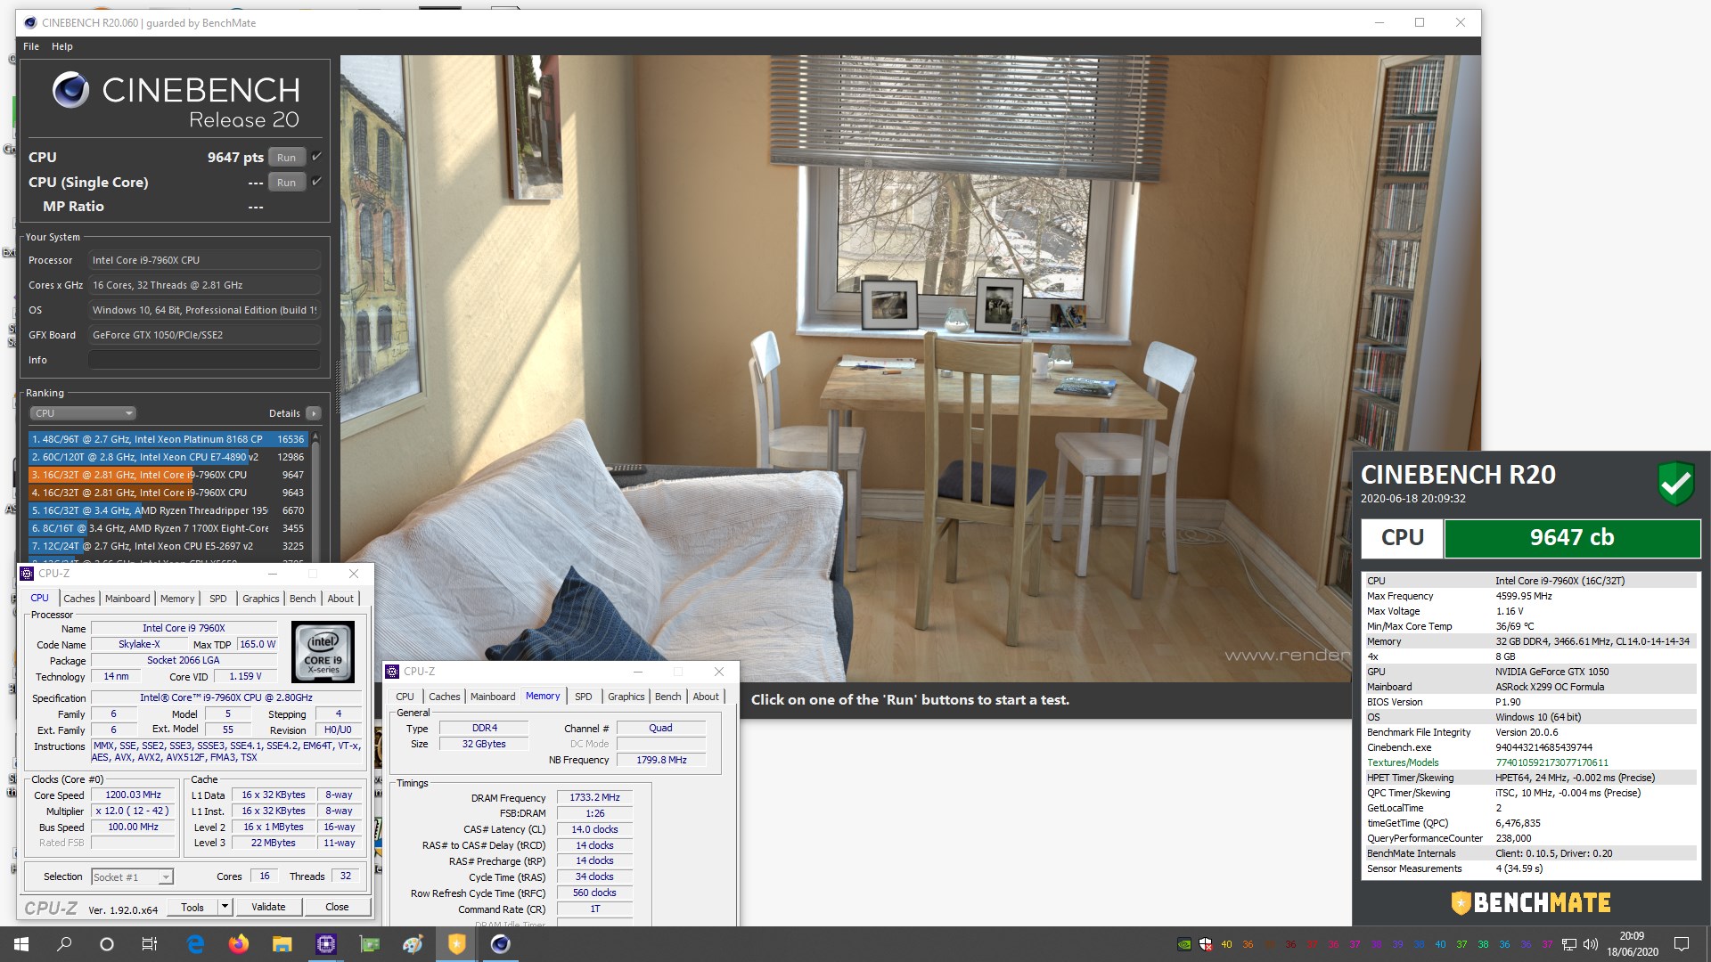Open the paint palette taskbar app

413,944
